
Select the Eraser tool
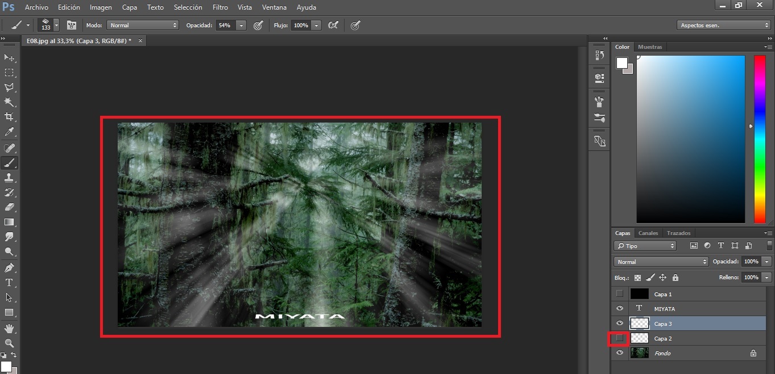coord(9,207)
